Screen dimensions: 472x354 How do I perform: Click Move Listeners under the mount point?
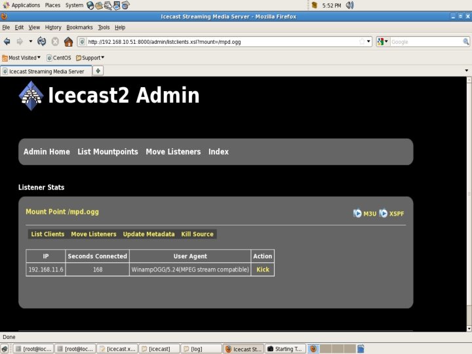(94, 234)
